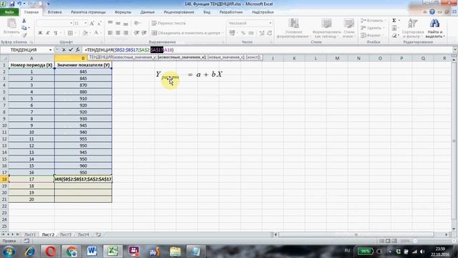Open the borders button in Font group

(x=70, y=33)
